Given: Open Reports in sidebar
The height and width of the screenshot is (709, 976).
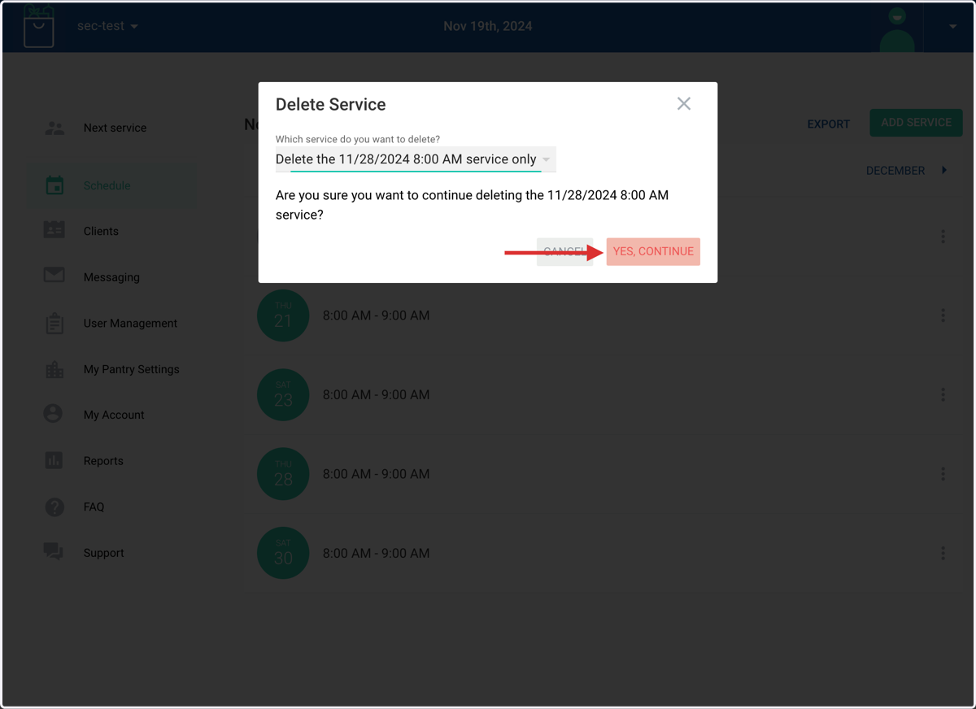Looking at the screenshot, I should (x=103, y=461).
